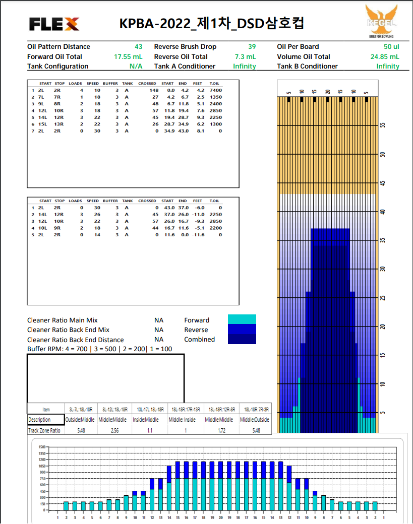This screenshot has width=413, height=524.
Task: Select the 24.85 mL value
Action: coord(385,57)
